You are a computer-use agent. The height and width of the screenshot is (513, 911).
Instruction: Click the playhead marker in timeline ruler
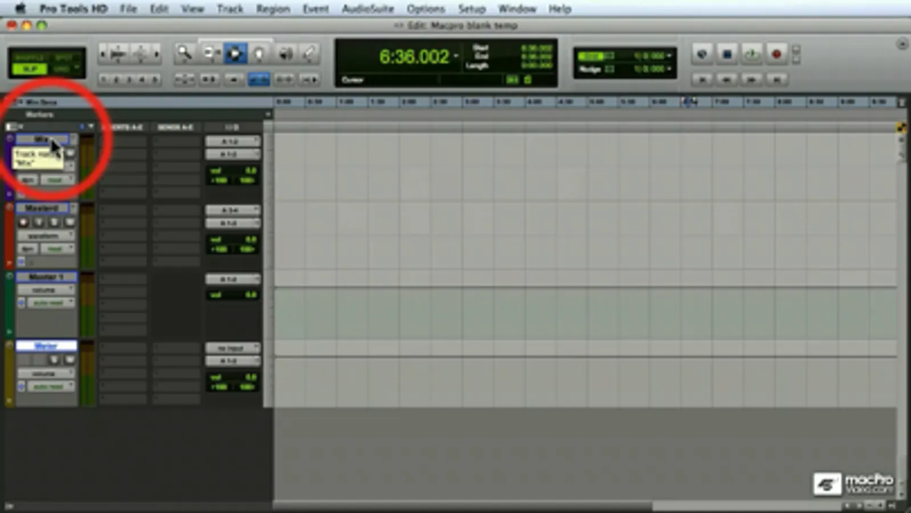pyautogui.click(x=688, y=101)
